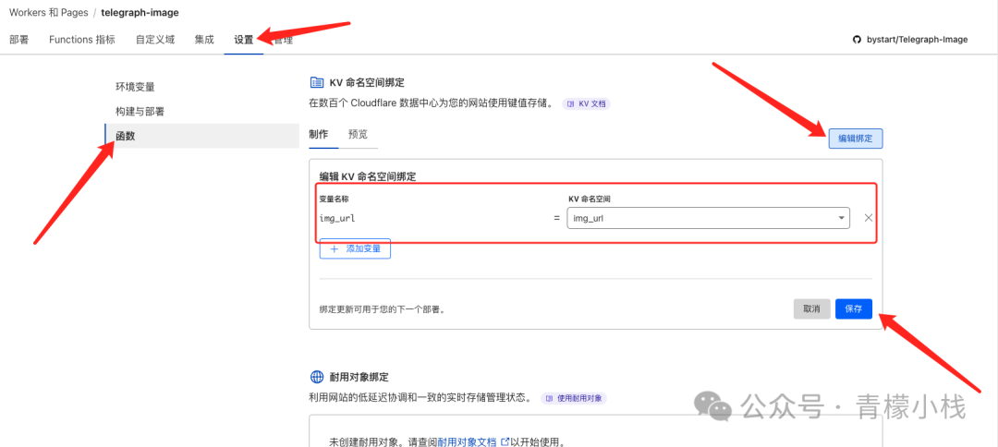Click the 取消 button

(x=811, y=309)
